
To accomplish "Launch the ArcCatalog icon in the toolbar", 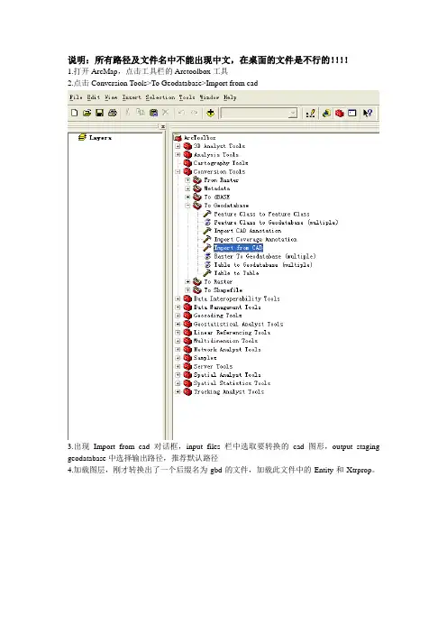I will (x=326, y=113).
